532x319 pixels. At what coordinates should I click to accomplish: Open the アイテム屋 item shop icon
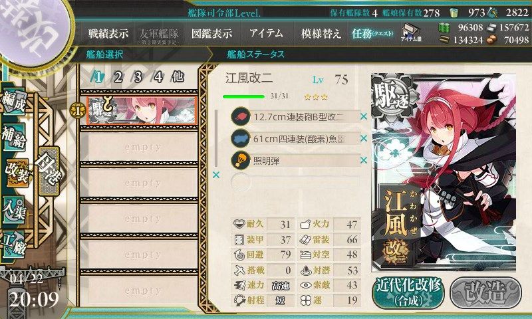[x=411, y=33]
